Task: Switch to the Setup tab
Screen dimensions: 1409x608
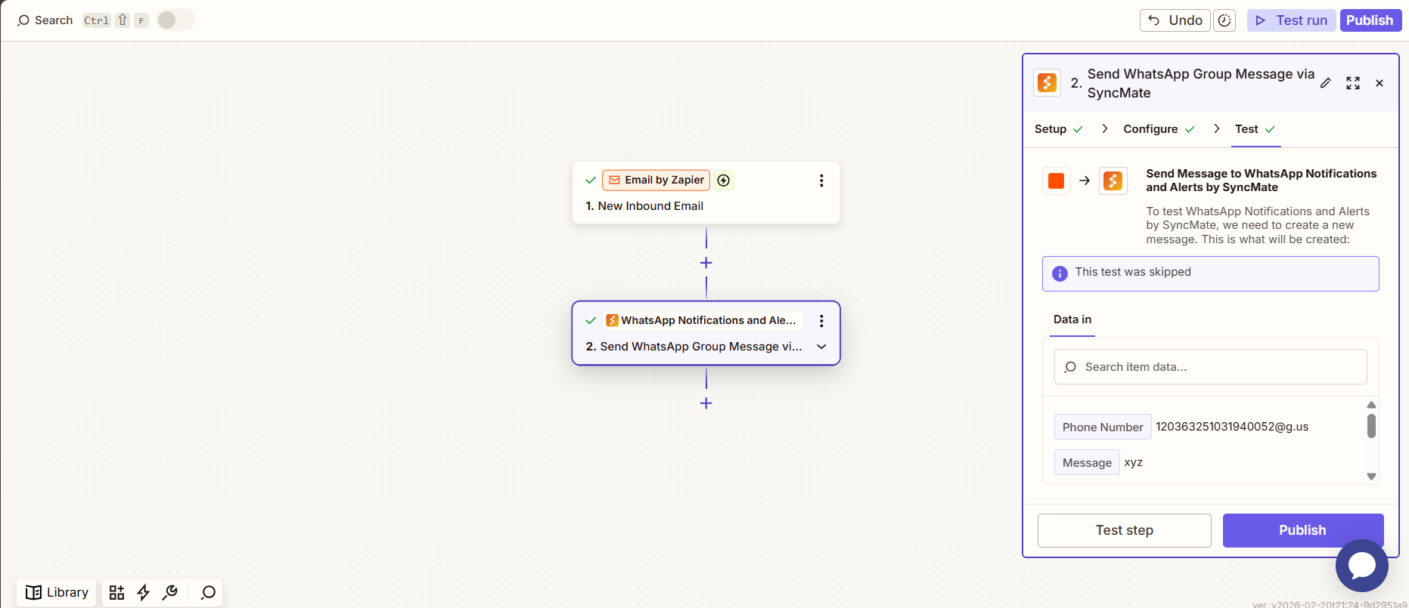Action: point(1051,129)
